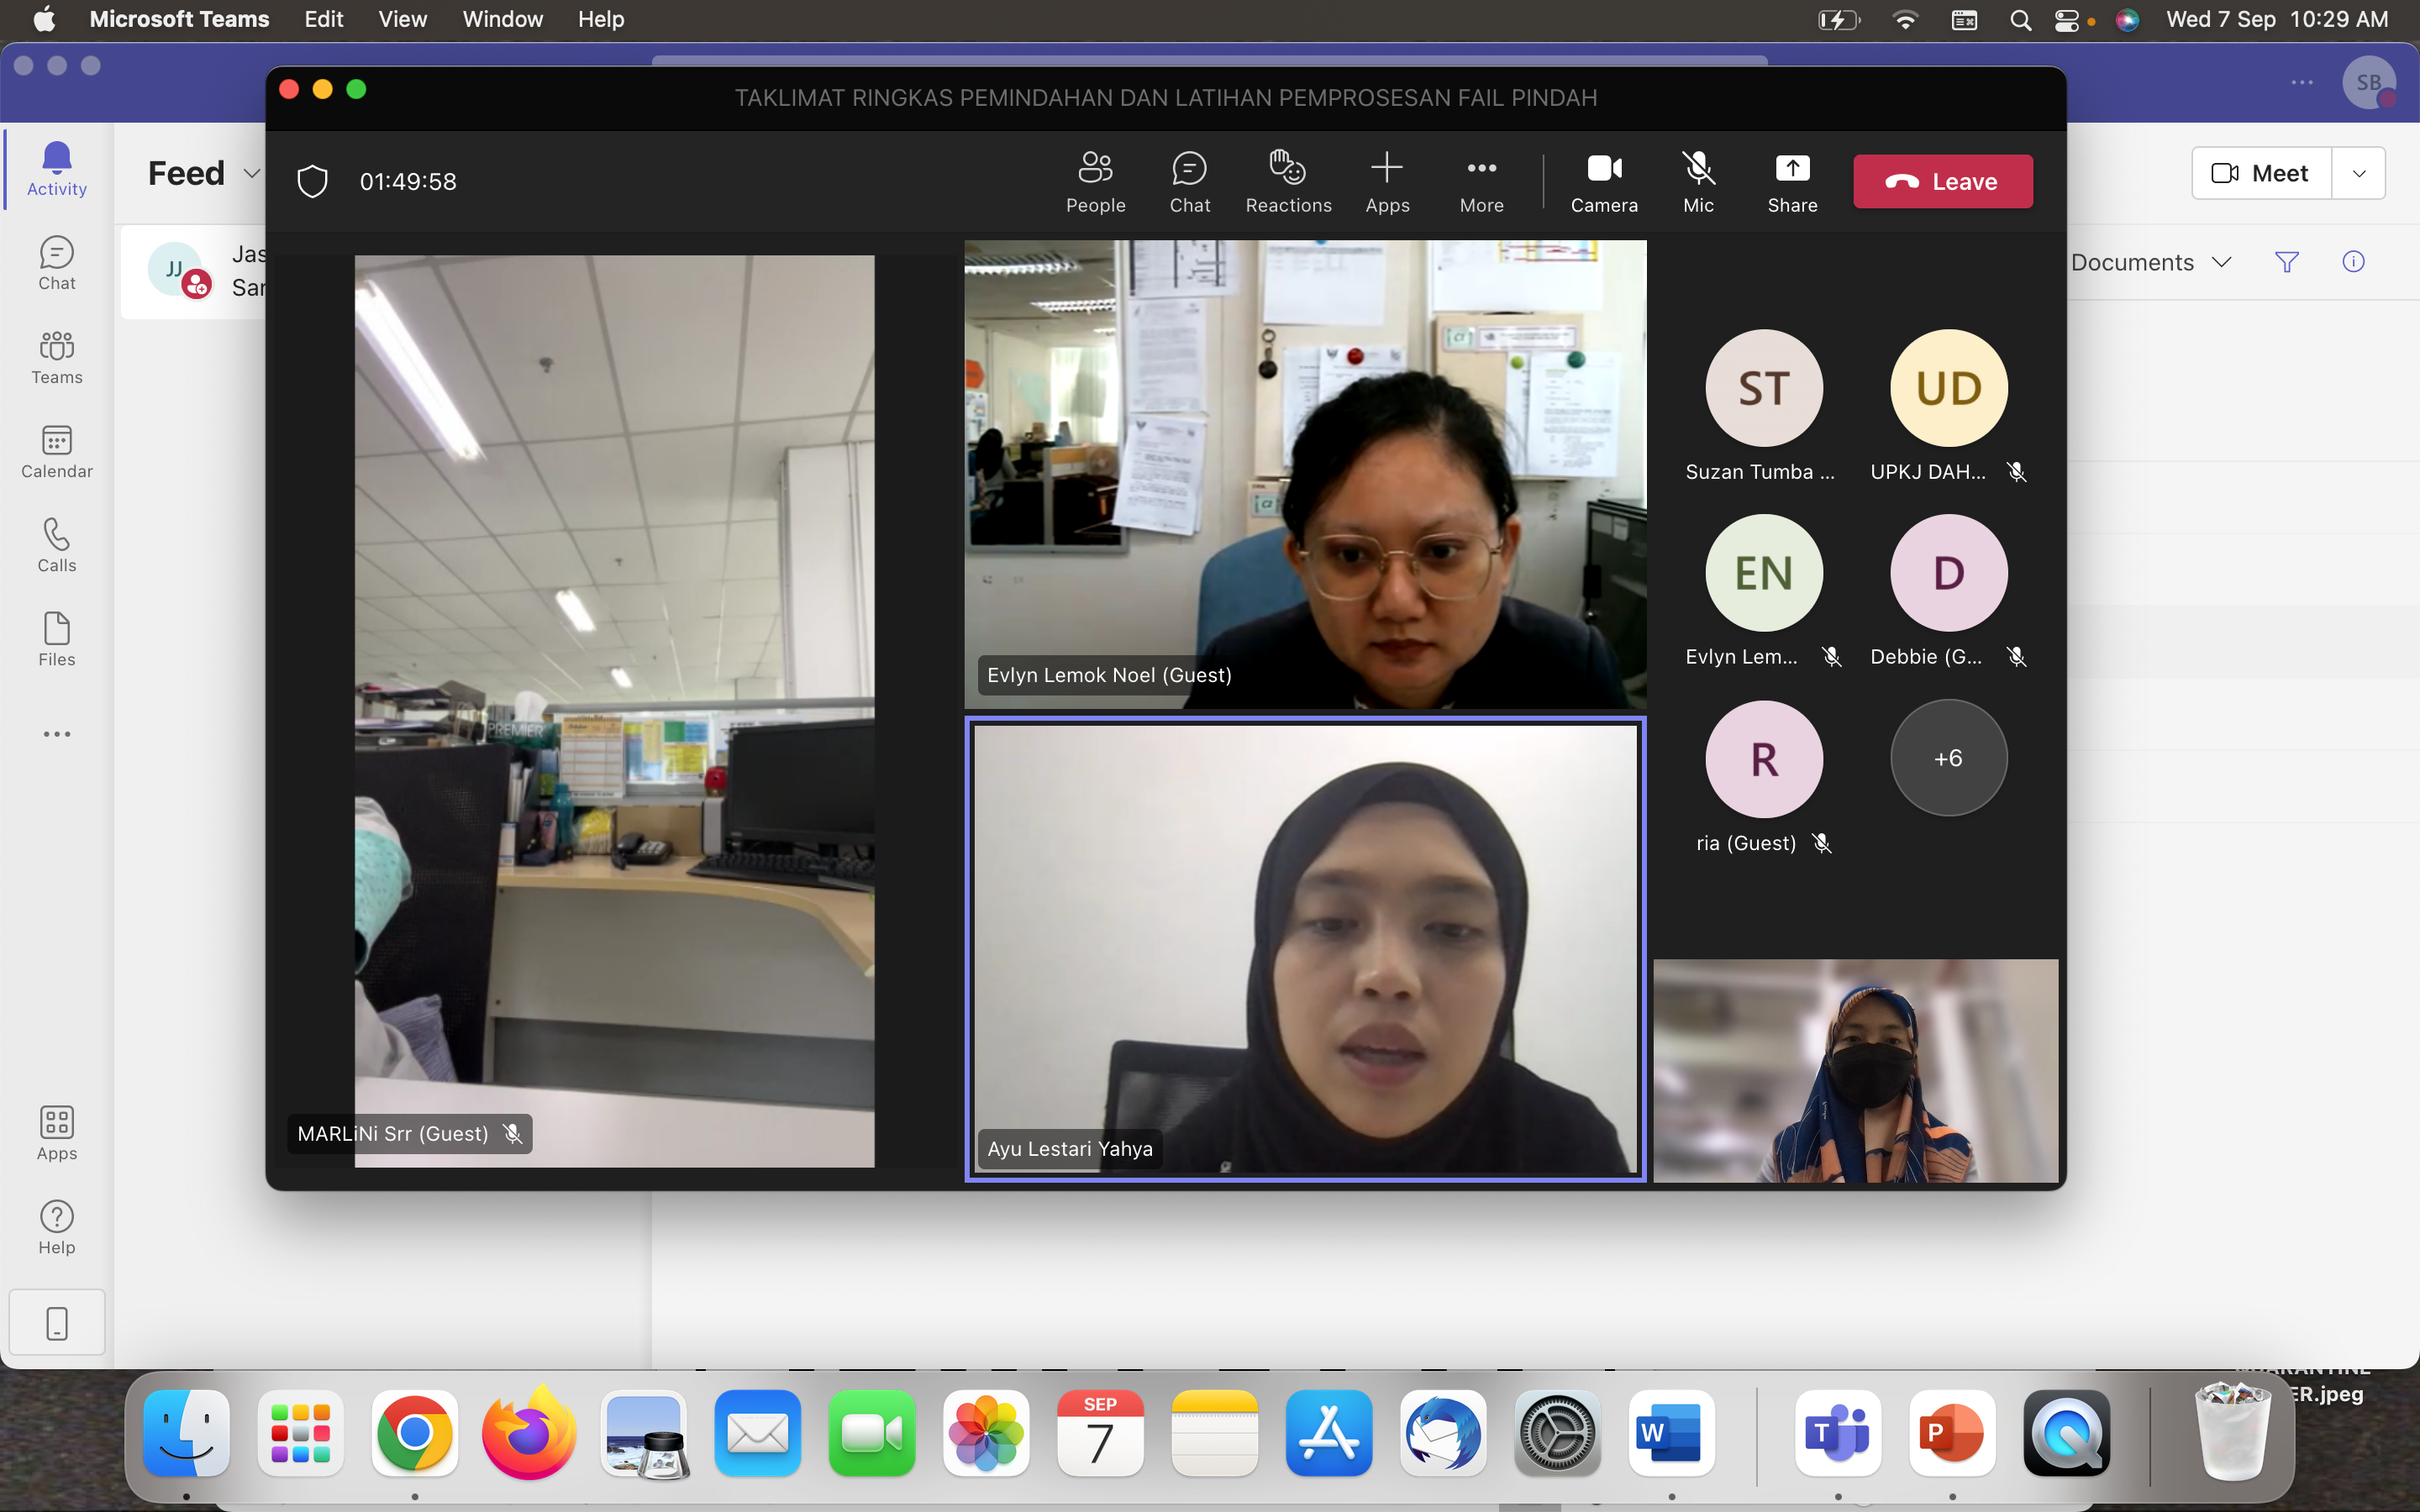This screenshot has height=1512, width=2420.
Task: Open Help in Teams sidebar
Action: tap(57, 1227)
